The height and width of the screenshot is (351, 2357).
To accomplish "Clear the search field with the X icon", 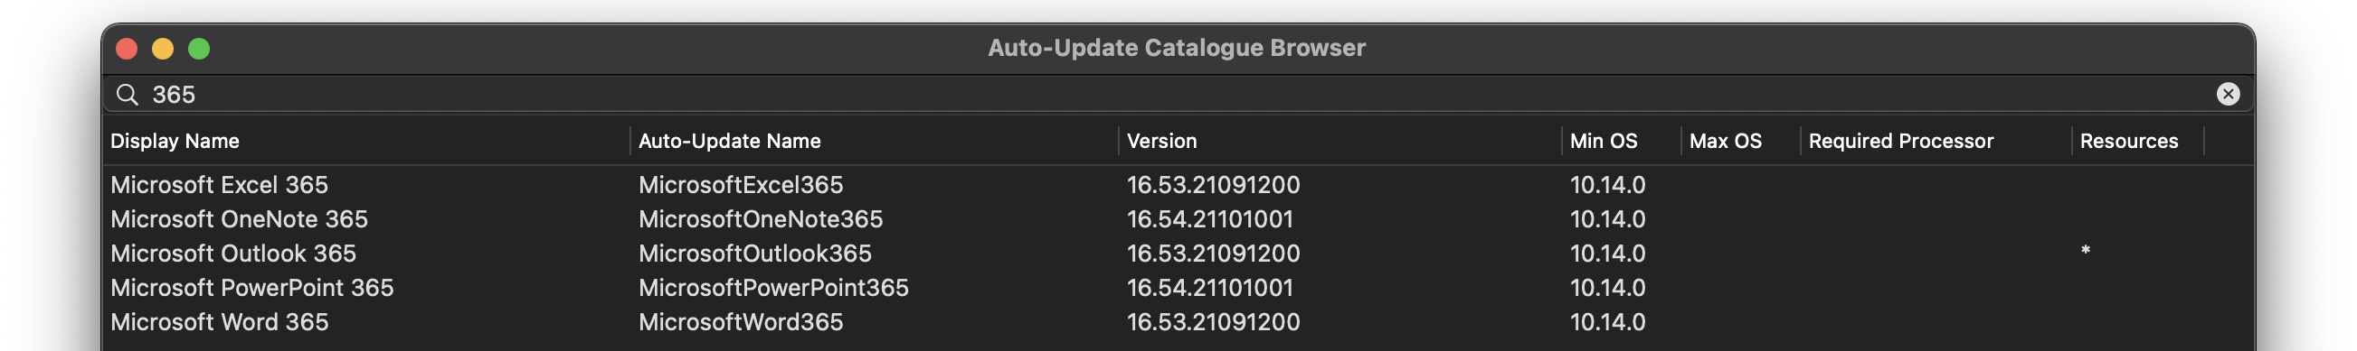I will 2228,94.
